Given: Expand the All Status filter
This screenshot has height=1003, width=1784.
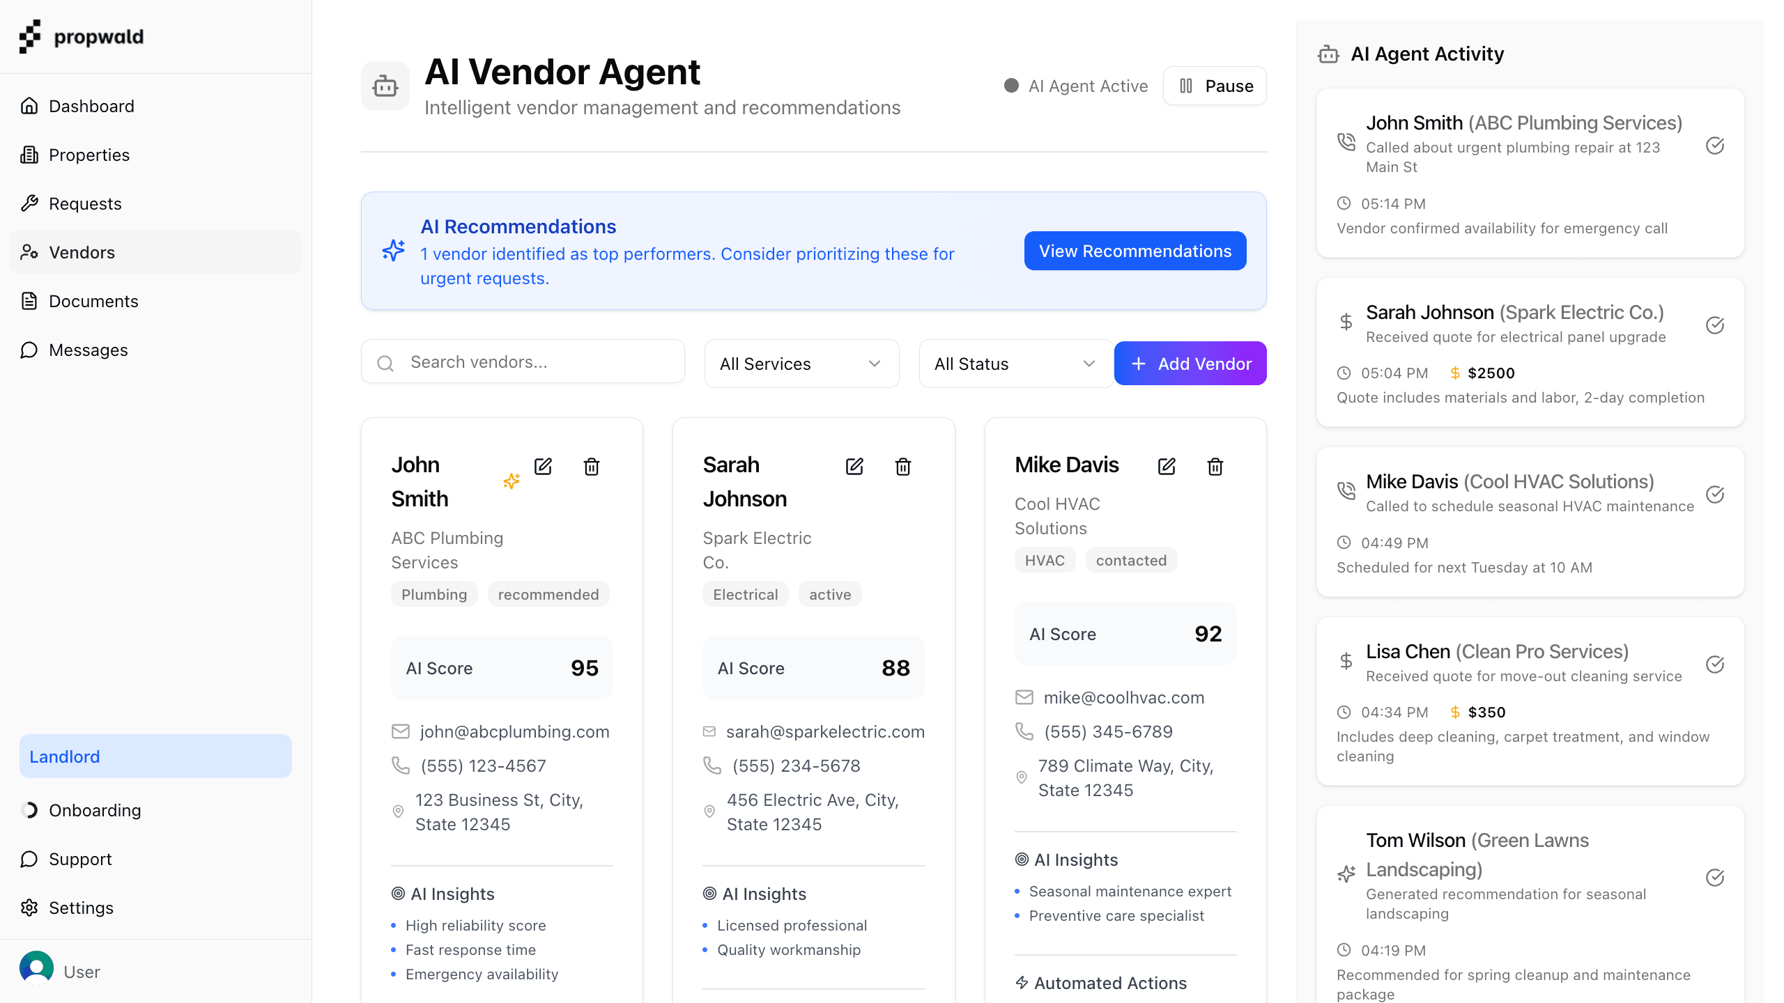Looking at the screenshot, I should click(x=1015, y=363).
